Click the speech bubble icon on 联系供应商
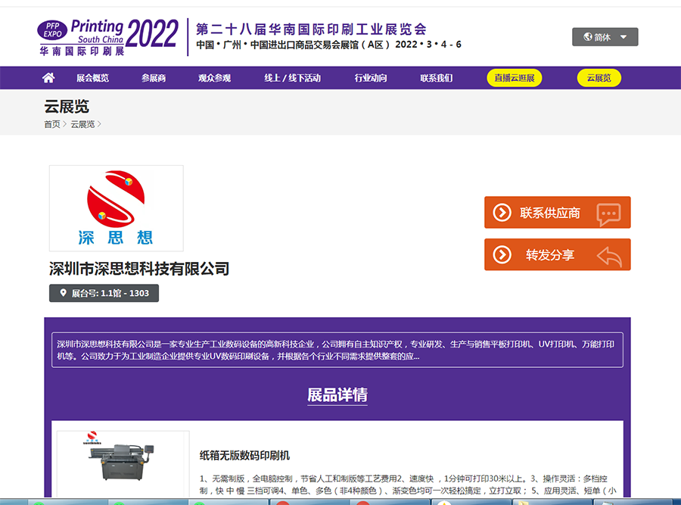This screenshot has height=505, width=681. point(608,214)
